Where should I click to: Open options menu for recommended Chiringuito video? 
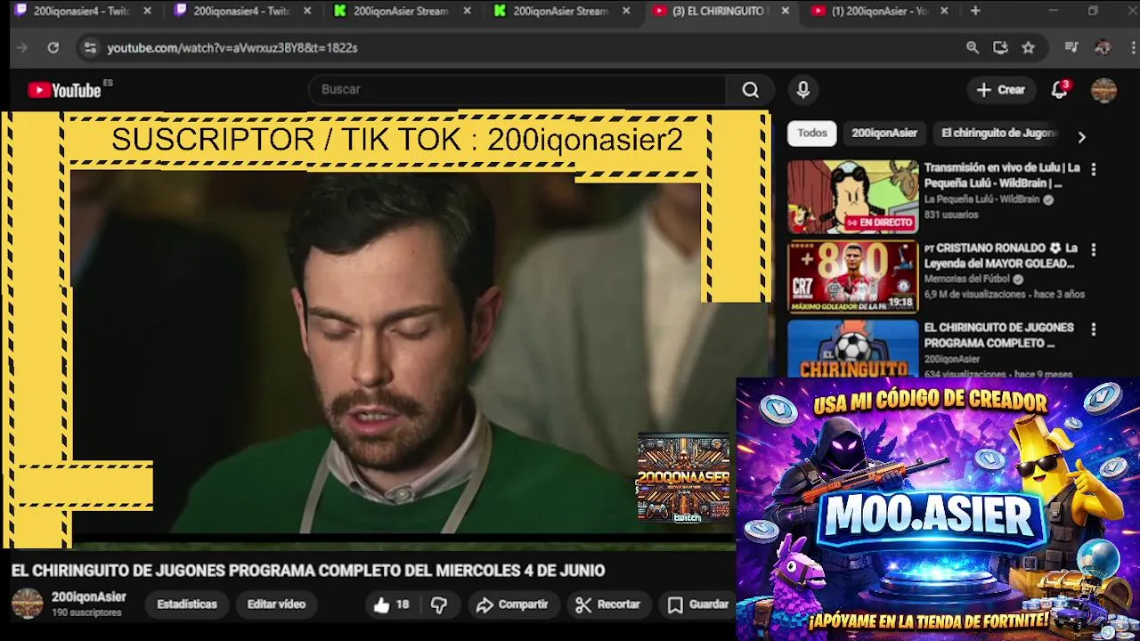(x=1094, y=329)
